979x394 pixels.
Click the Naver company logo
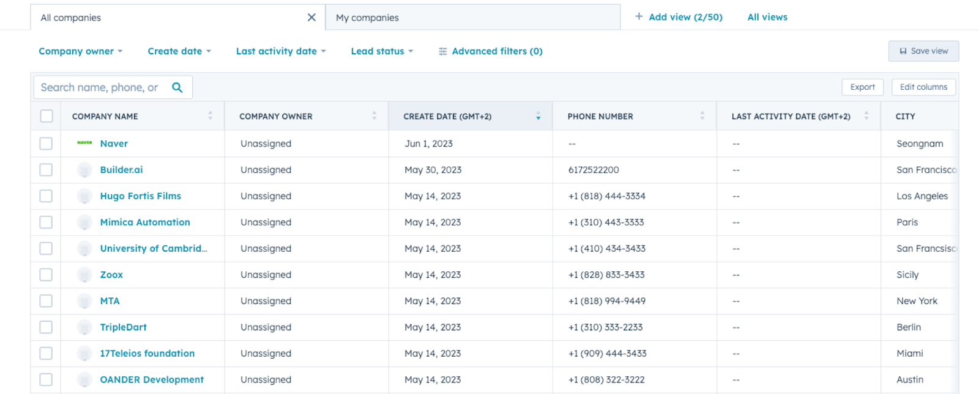[x=85, y=143]
